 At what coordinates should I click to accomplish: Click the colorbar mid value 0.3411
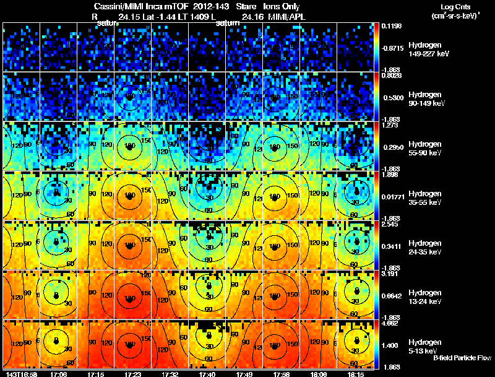pyautogui.click(x=392, y=246)
